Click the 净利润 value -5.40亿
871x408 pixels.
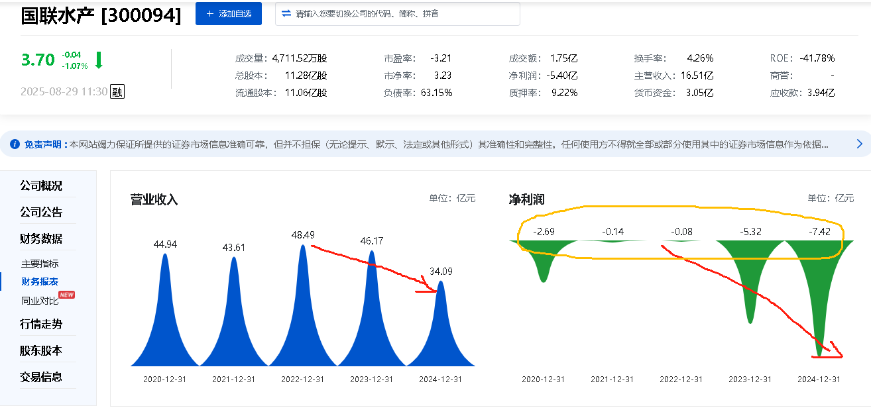point(561,76)
